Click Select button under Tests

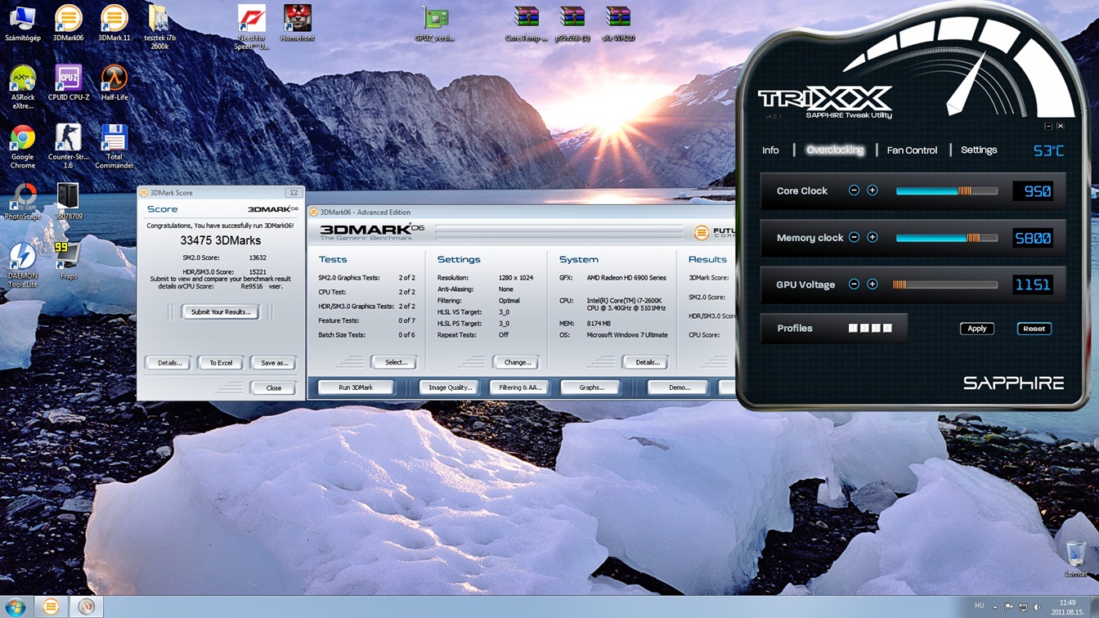(x=396, y=362)
